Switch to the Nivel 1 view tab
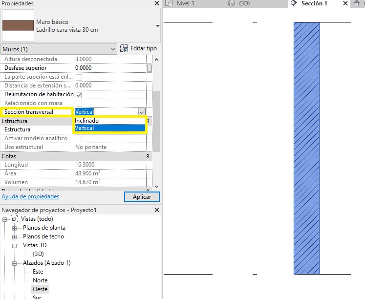 185,4
